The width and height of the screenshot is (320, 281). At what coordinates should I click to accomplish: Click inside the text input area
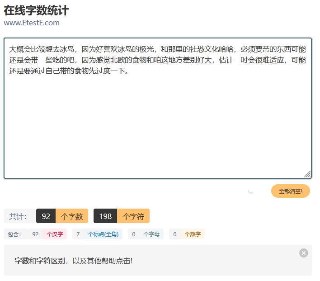[x=158, y=108]
